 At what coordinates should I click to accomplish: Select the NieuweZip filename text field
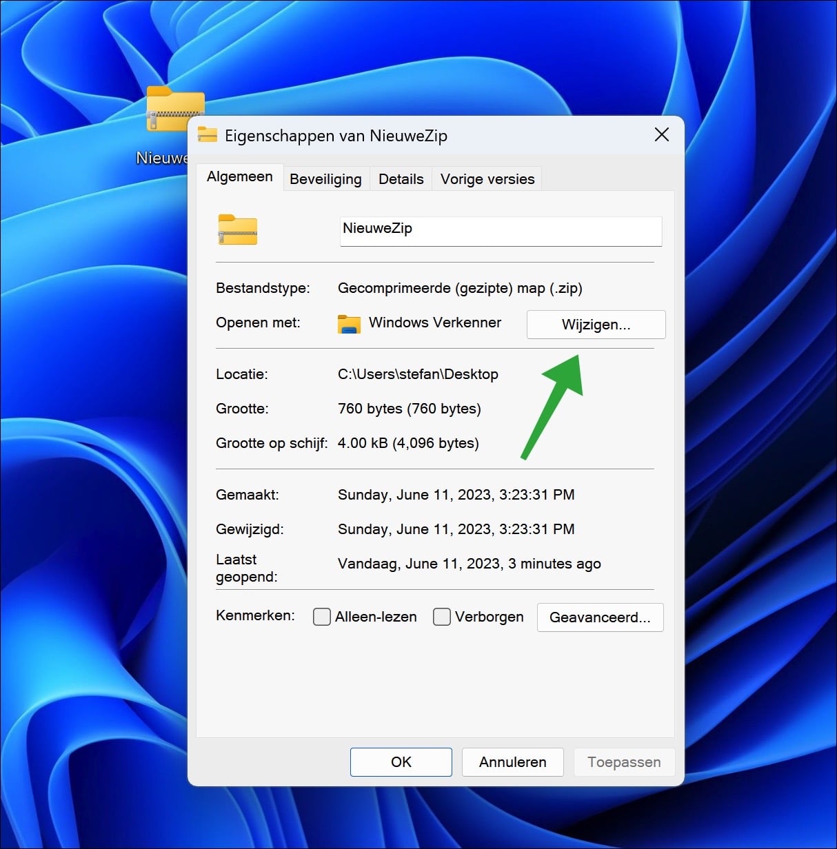coord(500,231)
